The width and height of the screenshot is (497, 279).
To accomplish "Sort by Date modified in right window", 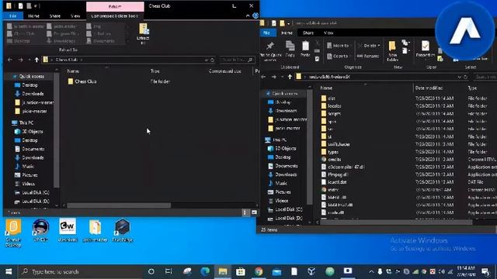I will [429, 88].
